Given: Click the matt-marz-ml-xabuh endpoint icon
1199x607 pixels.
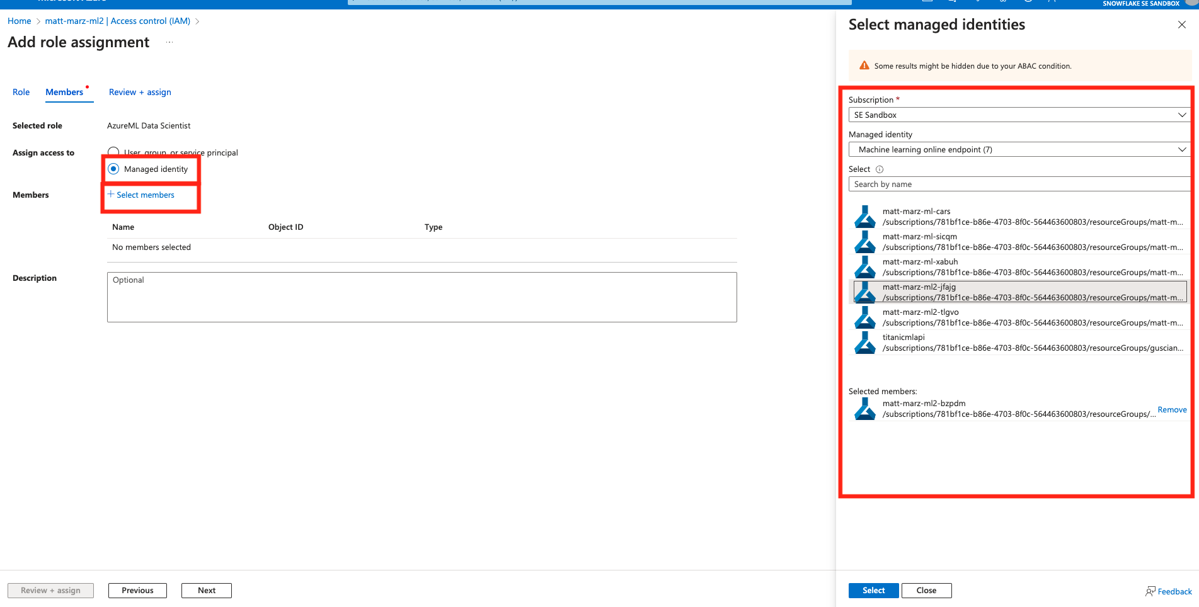Looking at the screenshot, I should point(864,267).
